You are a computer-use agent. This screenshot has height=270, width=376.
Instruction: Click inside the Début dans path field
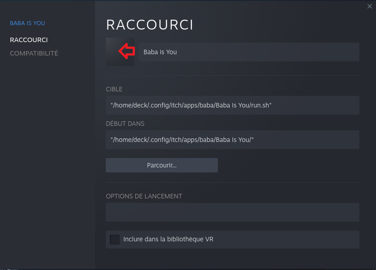click(232, 140)
